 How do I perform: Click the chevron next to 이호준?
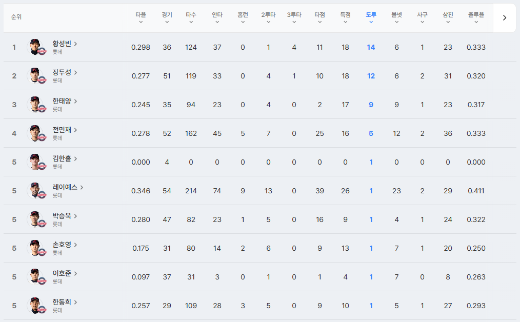point(75,273)
